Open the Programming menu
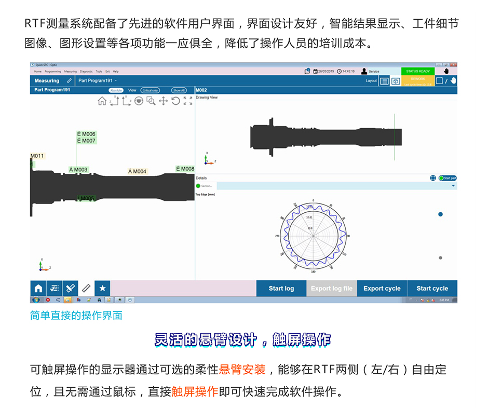Image resolution: width=488 pixels, height=408 pixels. 52,71
